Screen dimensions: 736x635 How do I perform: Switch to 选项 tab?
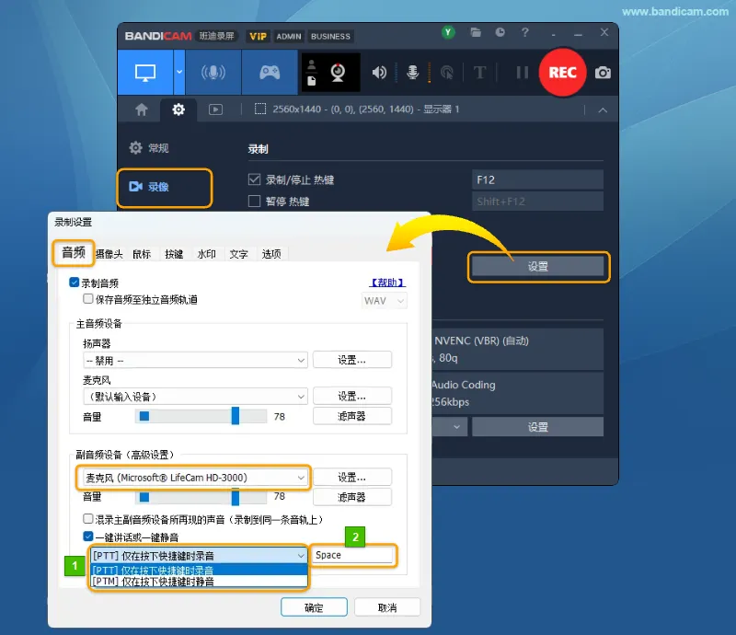tap(271, 254)
